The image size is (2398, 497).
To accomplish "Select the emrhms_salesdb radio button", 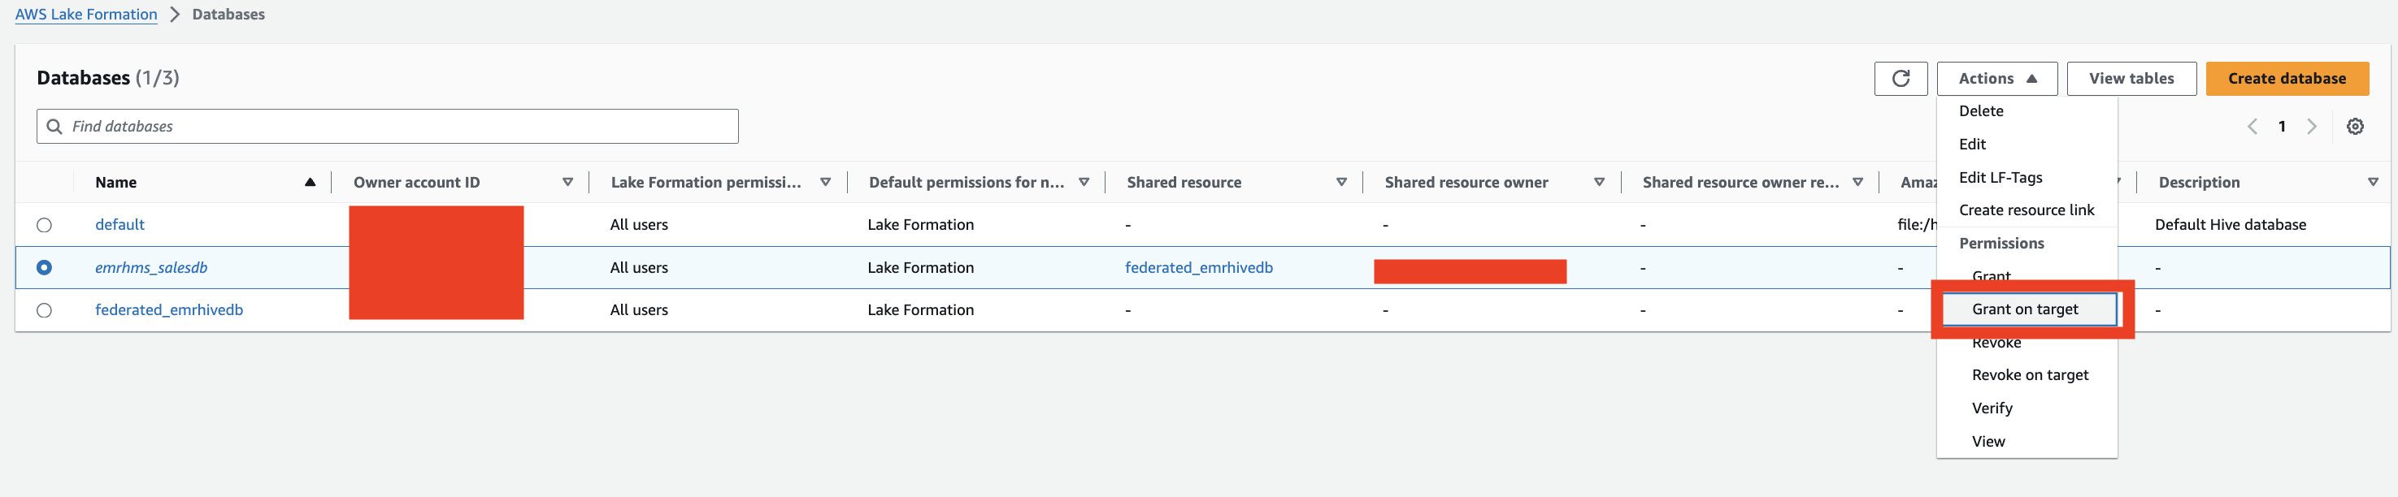I will tap(44, 268).
